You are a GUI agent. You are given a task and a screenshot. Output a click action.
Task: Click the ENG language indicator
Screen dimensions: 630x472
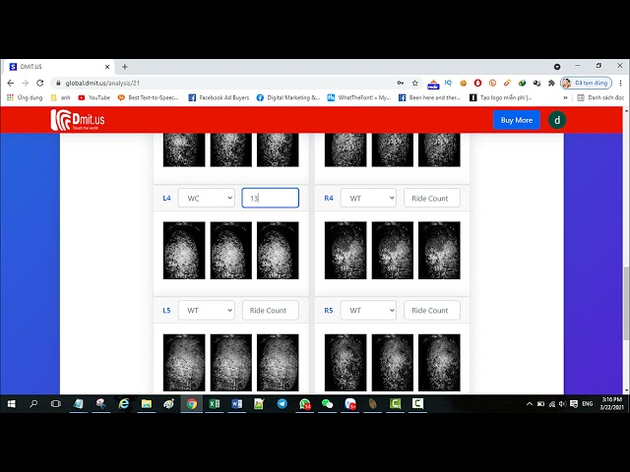[x=588, y=404]
